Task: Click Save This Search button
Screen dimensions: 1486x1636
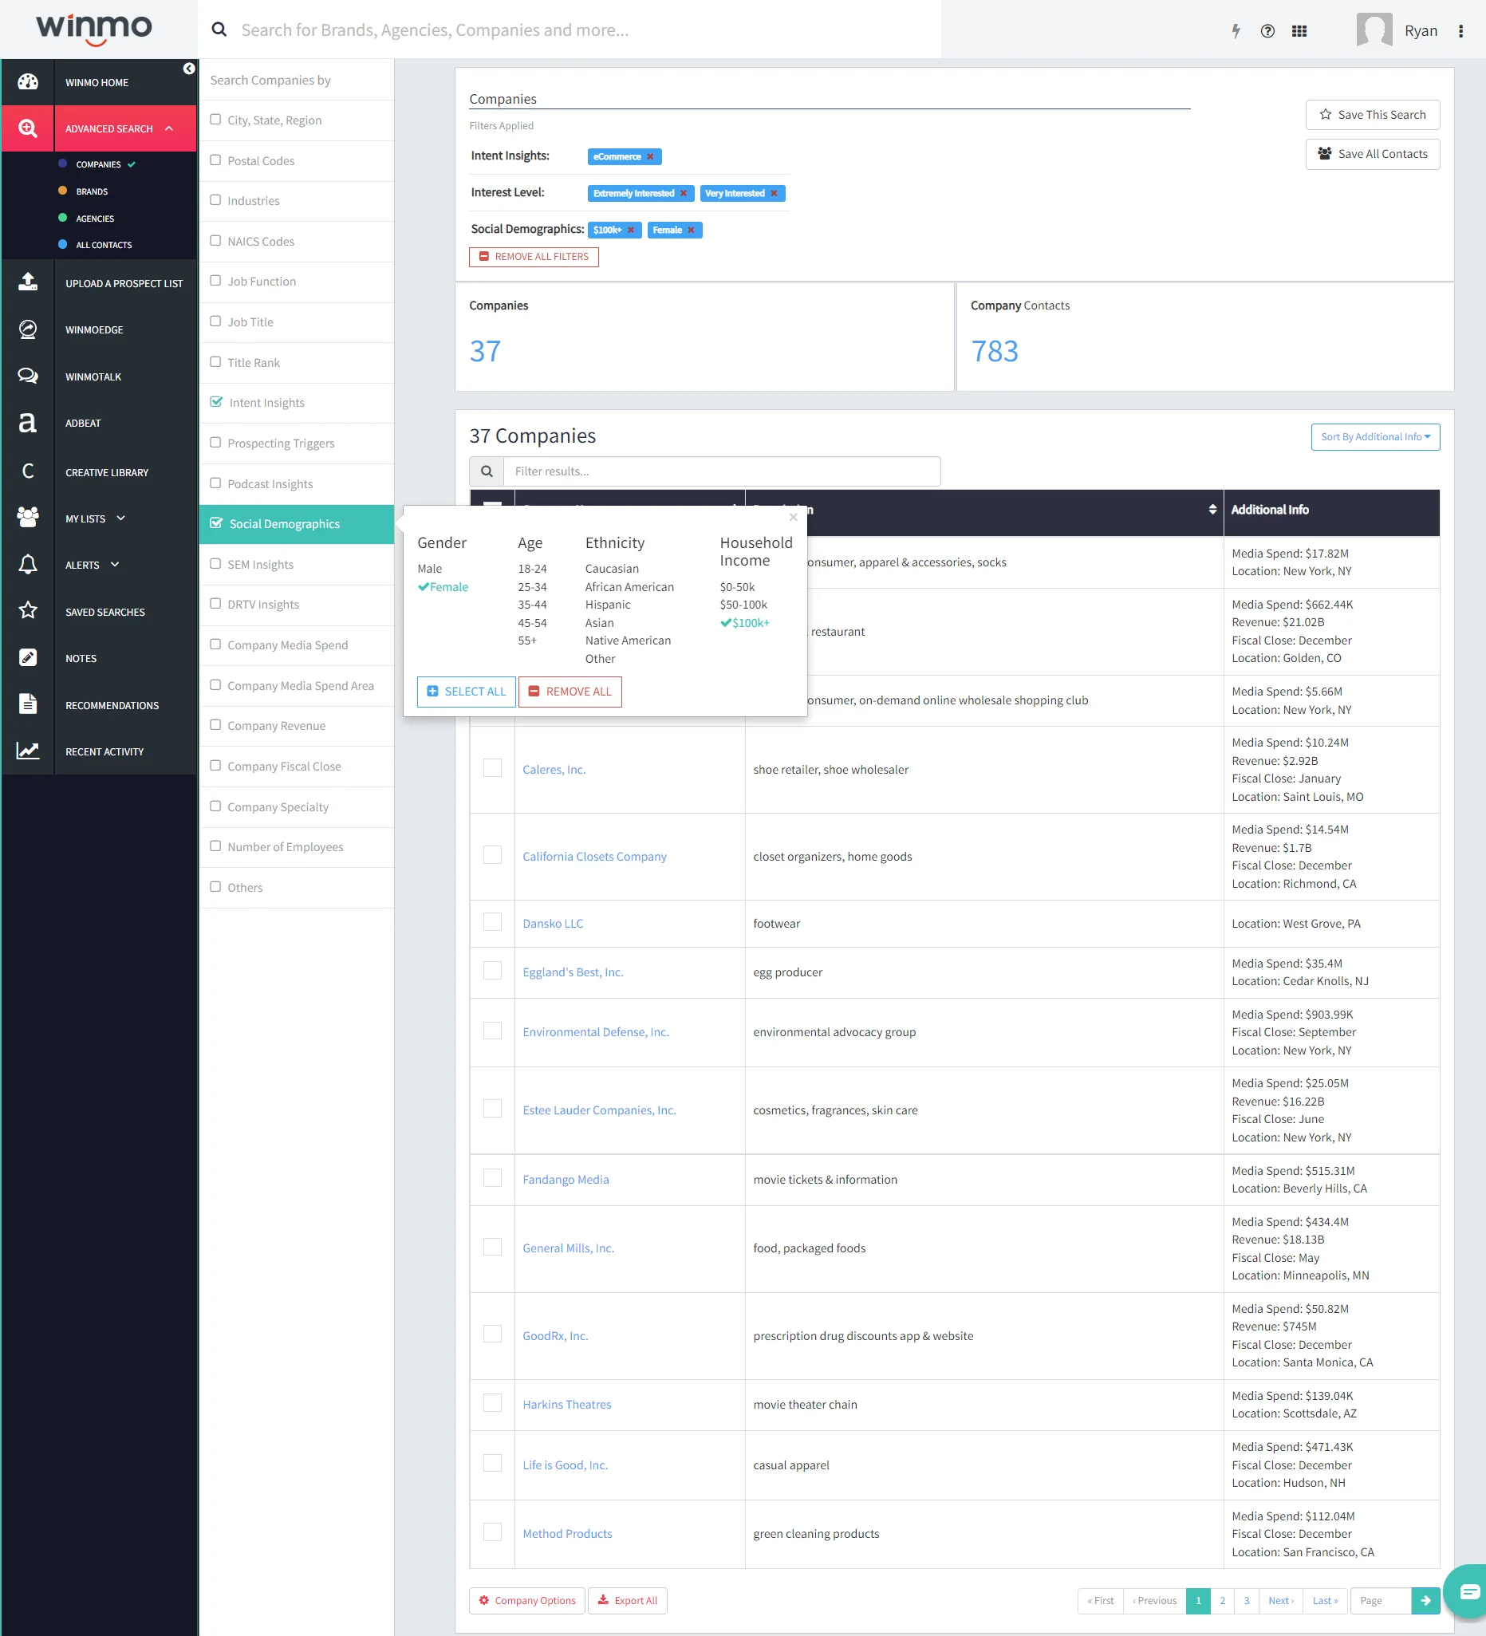Action: 1373,114
